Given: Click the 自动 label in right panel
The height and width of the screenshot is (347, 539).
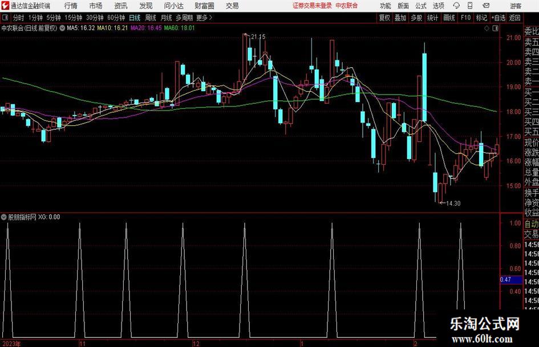Looking at the screenshot, I should tap(532, 224).
